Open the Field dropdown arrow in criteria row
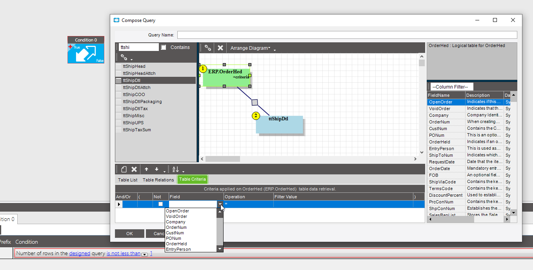The height and width of the screenshot is (270, 533). point(220,204)
